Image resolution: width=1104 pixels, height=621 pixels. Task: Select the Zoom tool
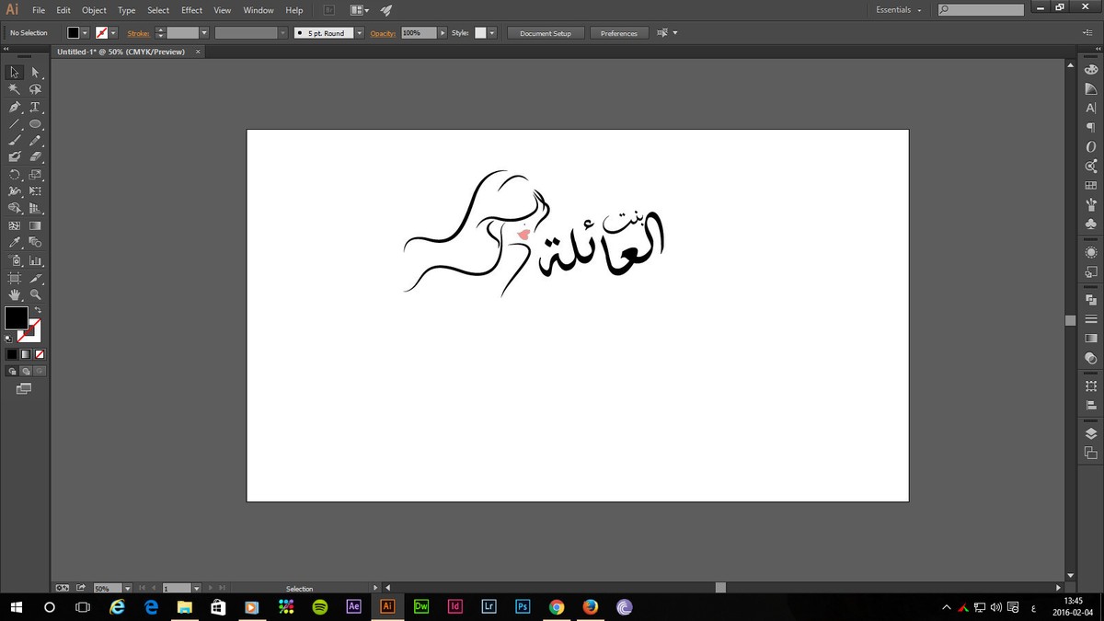35,295
